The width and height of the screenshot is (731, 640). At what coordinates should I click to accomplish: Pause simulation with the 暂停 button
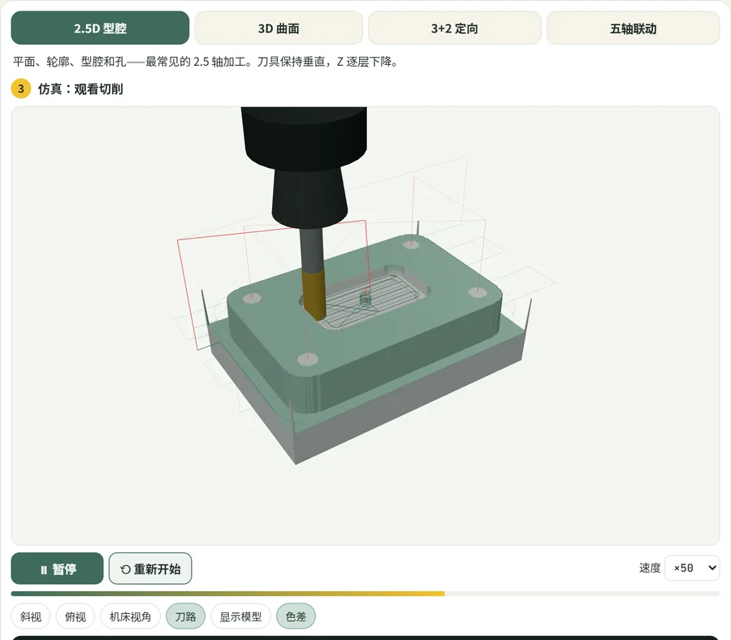pyautogui.click(x=58, y=569)
